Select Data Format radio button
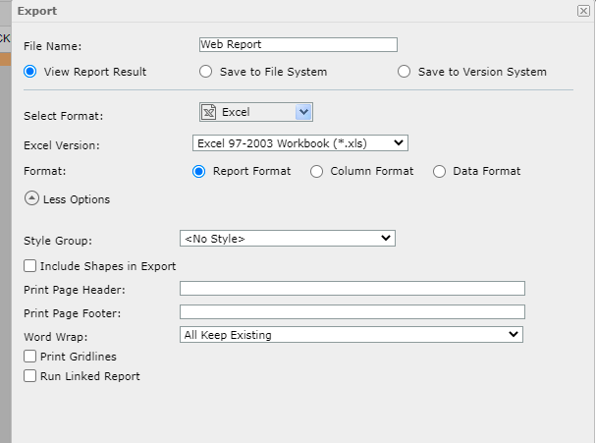This screenshot has width=596, height=443. [439, 172]
